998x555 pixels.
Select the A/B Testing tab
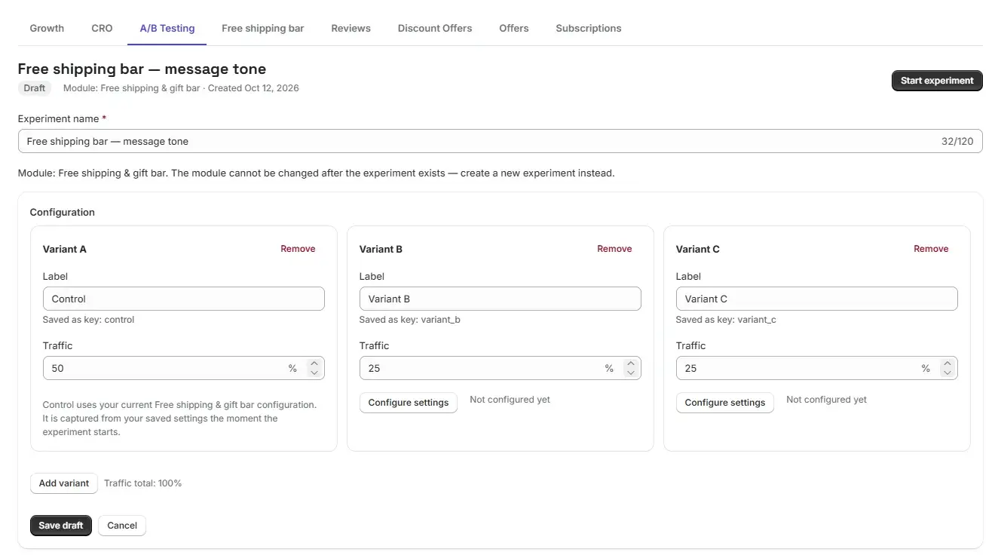click(167, 28)
